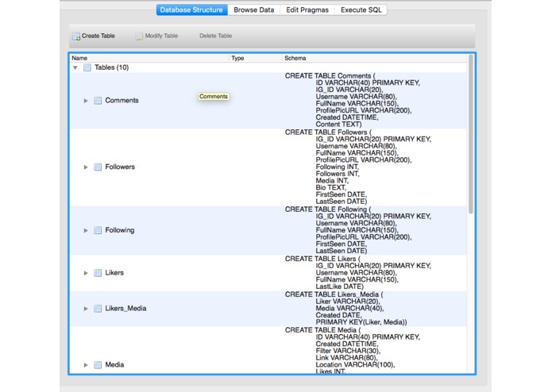This screenshot has width=552, height=392.
Task: Click the Location VARCHAR(100), schema line
Action: [355, 365]
